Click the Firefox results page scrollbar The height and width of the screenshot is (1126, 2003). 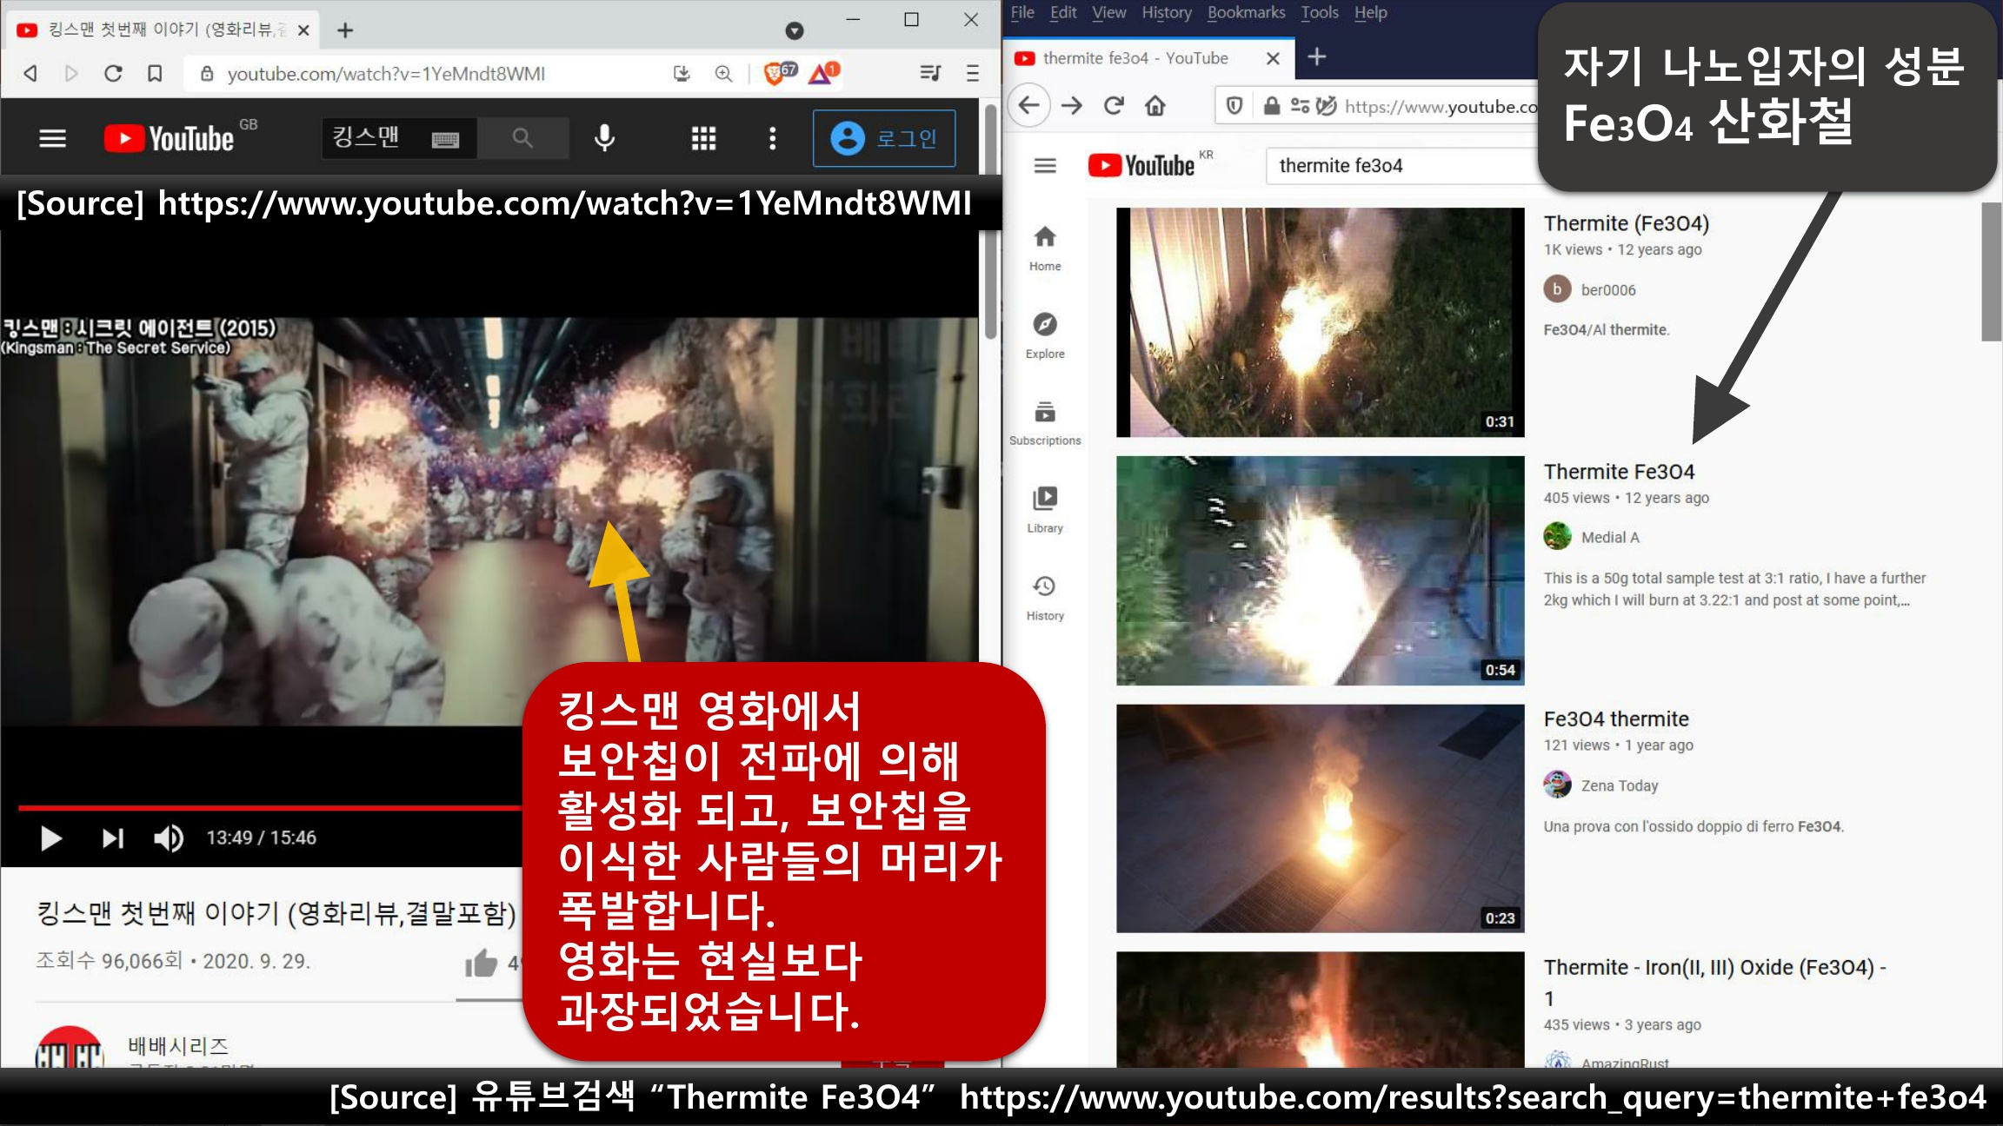click(x=1992, y=272)
